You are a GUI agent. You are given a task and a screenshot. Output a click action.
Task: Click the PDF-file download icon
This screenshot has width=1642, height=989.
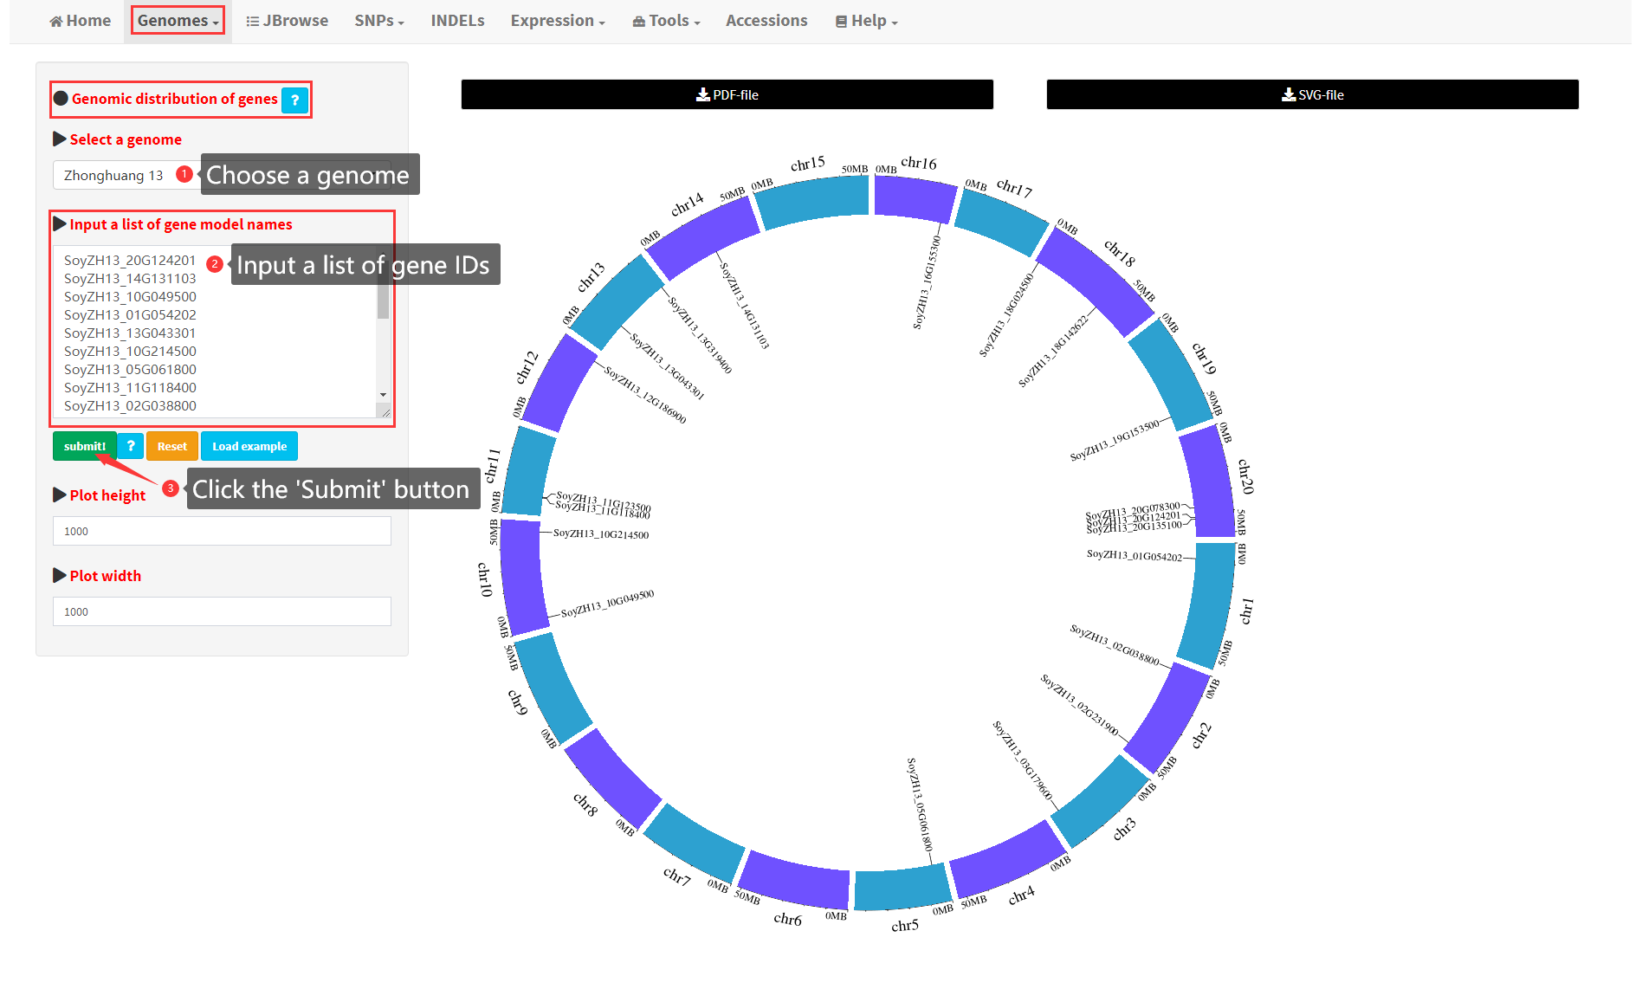pos(702,94)
